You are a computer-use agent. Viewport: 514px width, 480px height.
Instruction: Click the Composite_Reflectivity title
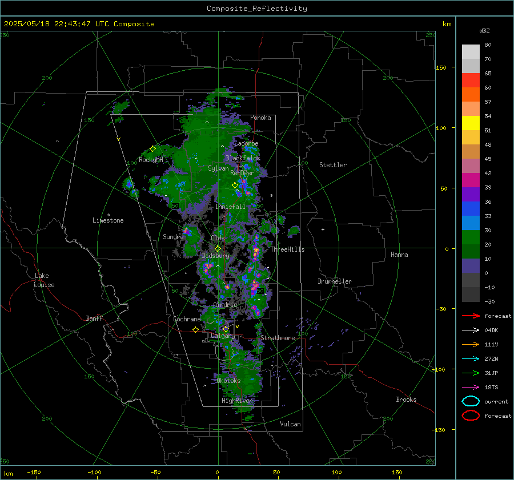pyautogui.click(x=257, y=9)
